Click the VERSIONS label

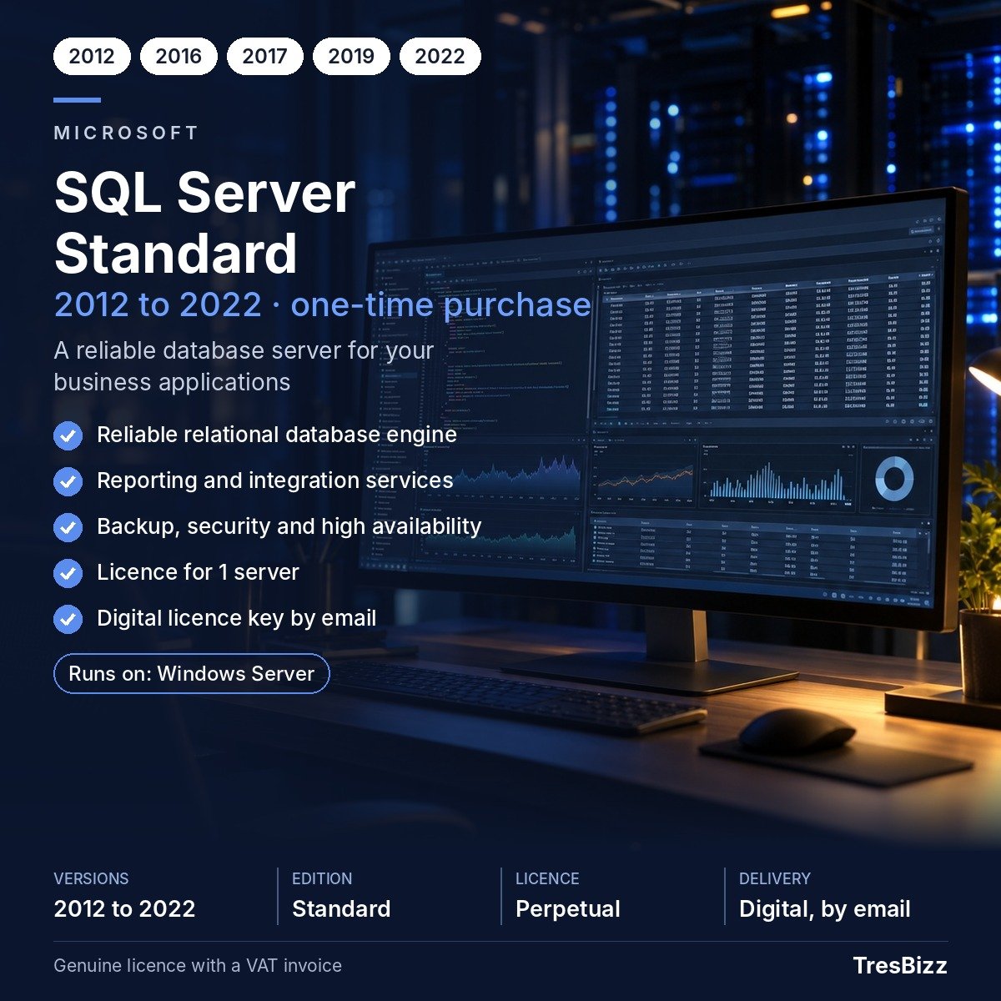pyautogui.click(x=91, y=878)
